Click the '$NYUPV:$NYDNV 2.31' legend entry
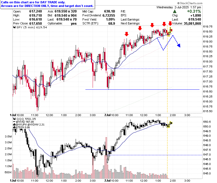 (30, 125)
